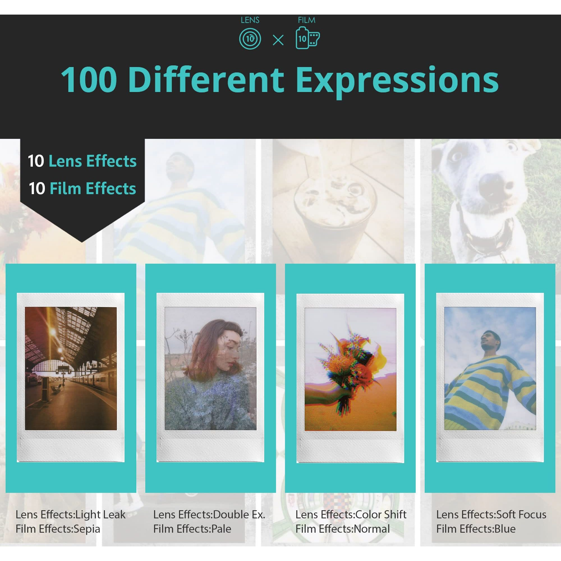Click the Lens Effects:Double Ex. caption
This screenshot has height=561, width=561.
(209, 514)
